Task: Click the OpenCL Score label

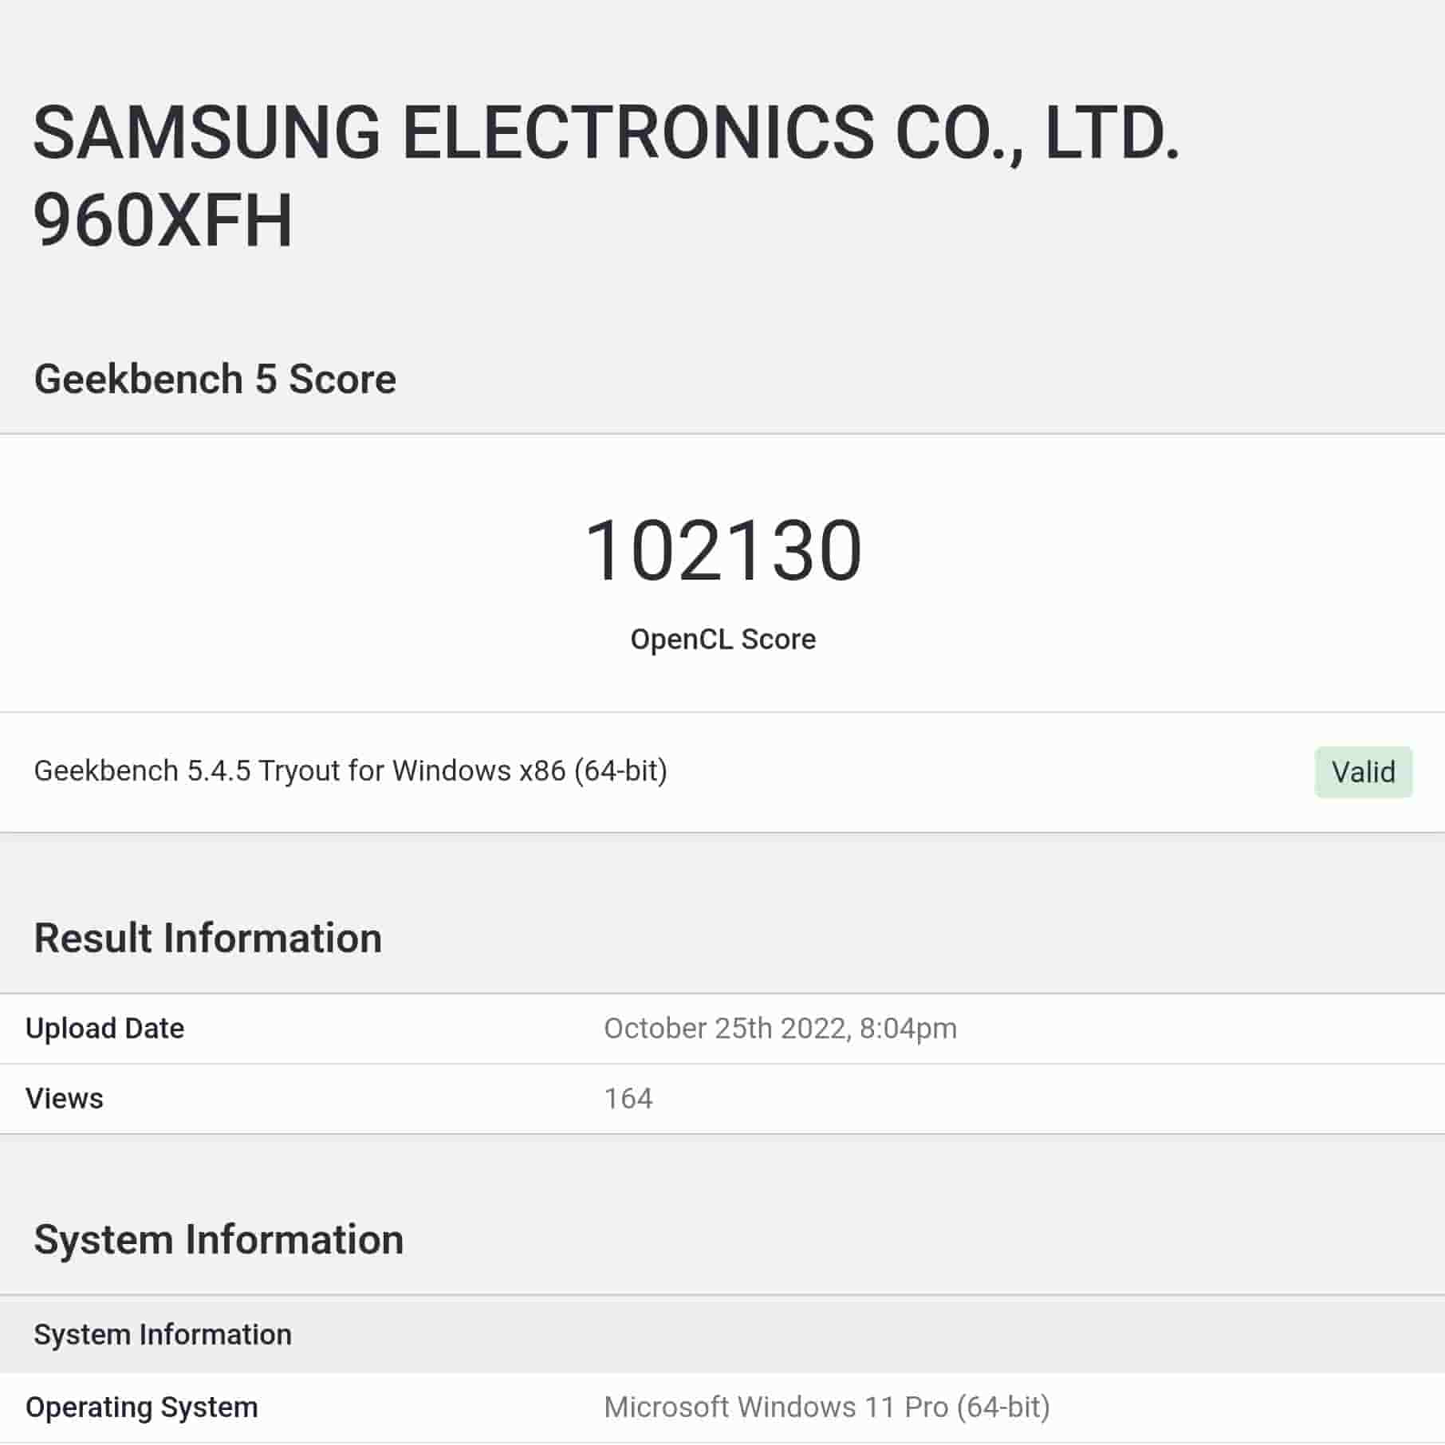Action: click(722, 640)
